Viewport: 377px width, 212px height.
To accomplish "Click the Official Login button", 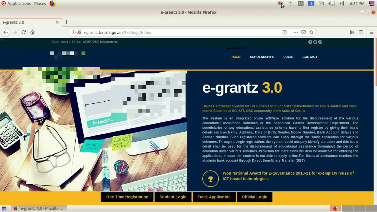I will pos(254,197).
